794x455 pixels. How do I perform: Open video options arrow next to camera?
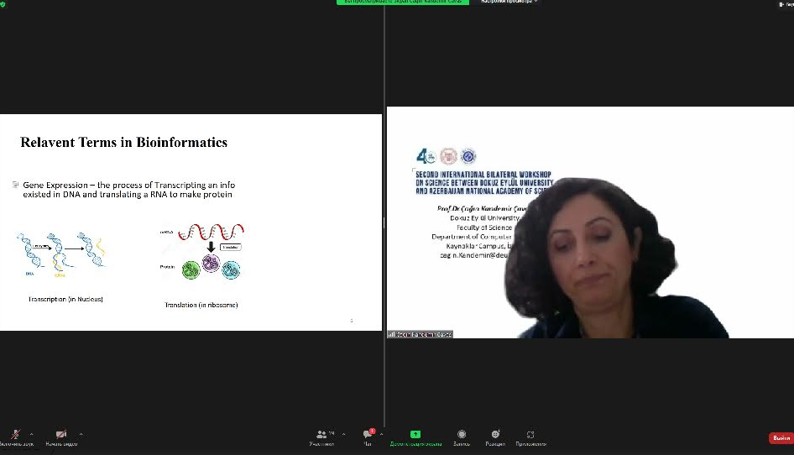81,434
